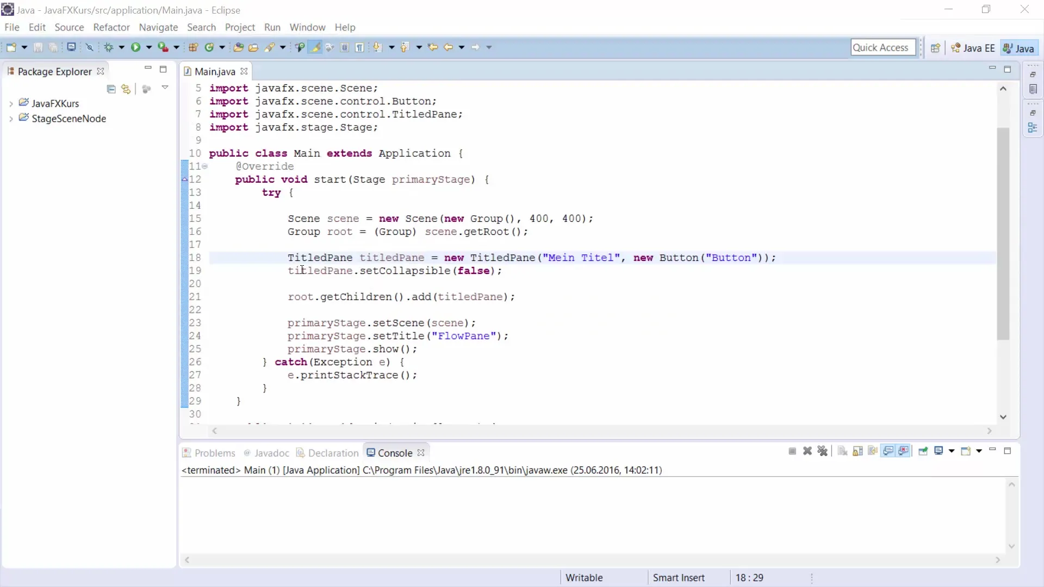Open the Refactor menu
The image size is (1044, 587).
point(111,27)
